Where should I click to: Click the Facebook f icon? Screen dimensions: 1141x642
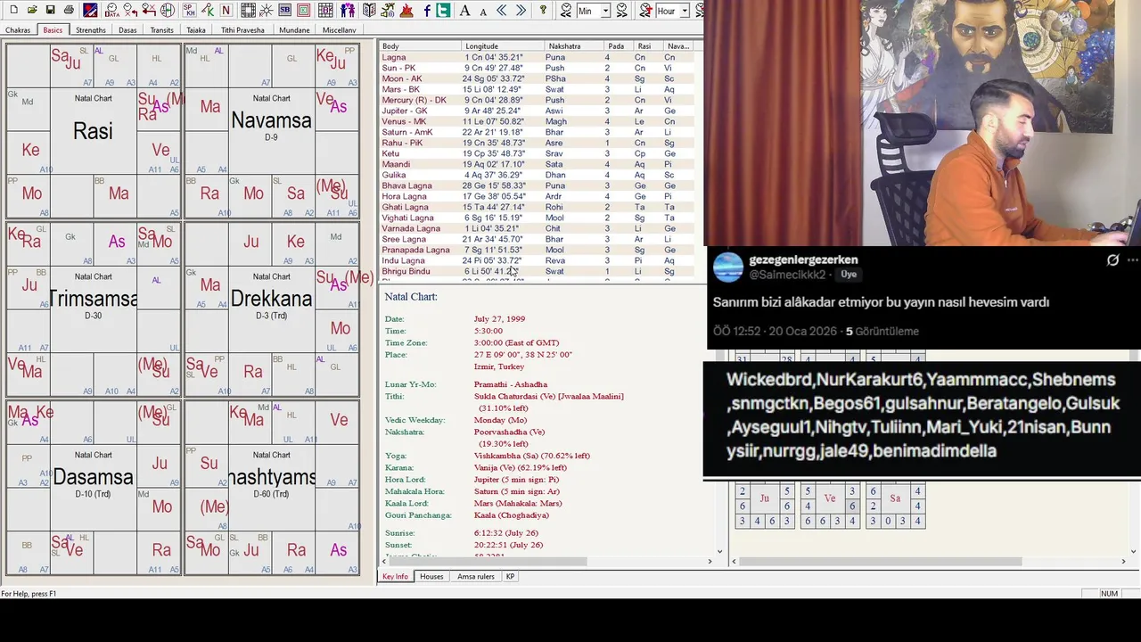pyautogui.click(x=427, y=10)
